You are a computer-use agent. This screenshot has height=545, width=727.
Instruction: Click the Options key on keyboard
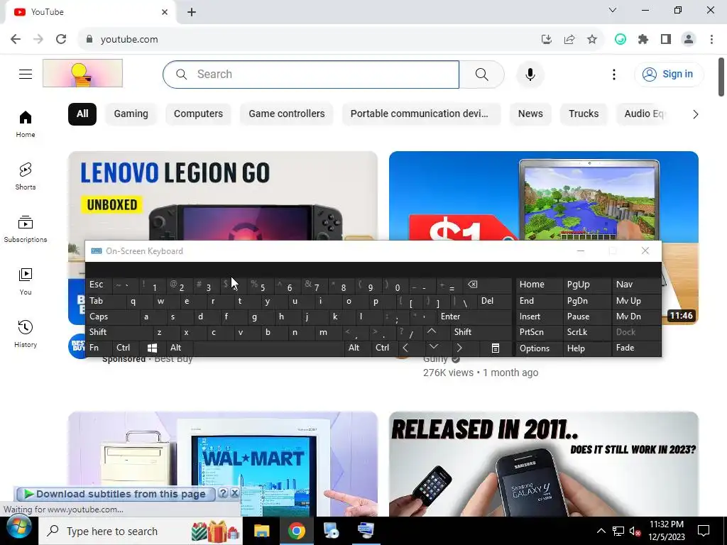tap(540, 348)
